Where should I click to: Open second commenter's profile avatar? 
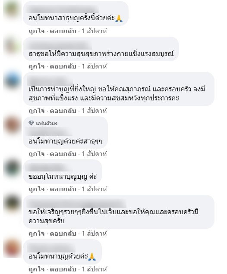(12, 45)
